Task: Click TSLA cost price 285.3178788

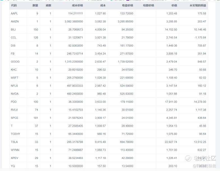Action: (75, 142)
